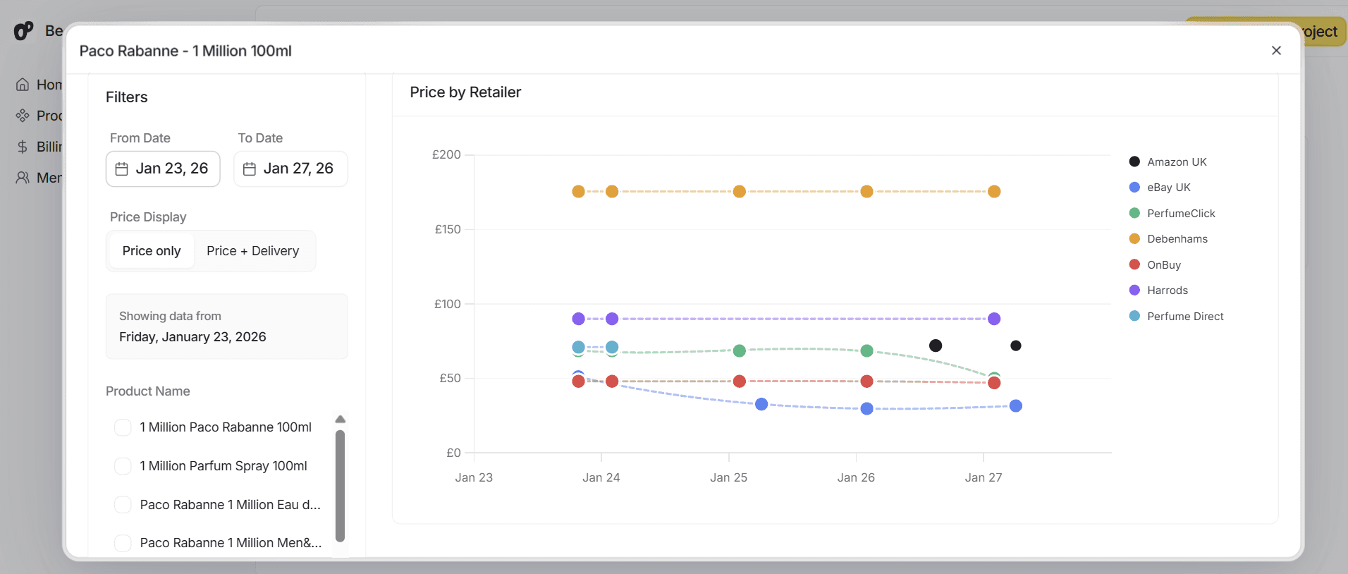Toggle Debenhams legend entry
This screenshot has height=574, width=1348.
(1168, 239)
